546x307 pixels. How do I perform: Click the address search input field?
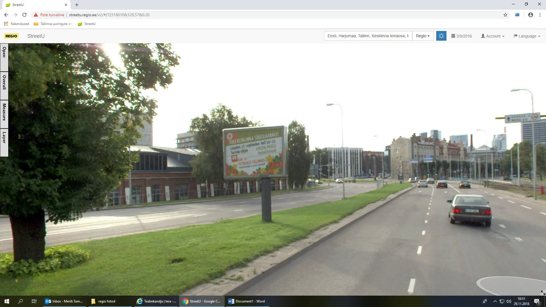click(x=368, y=36)
